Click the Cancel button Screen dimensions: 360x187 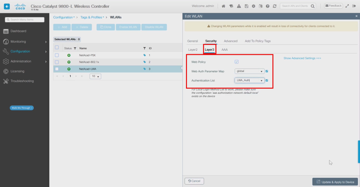click(194, 181)
